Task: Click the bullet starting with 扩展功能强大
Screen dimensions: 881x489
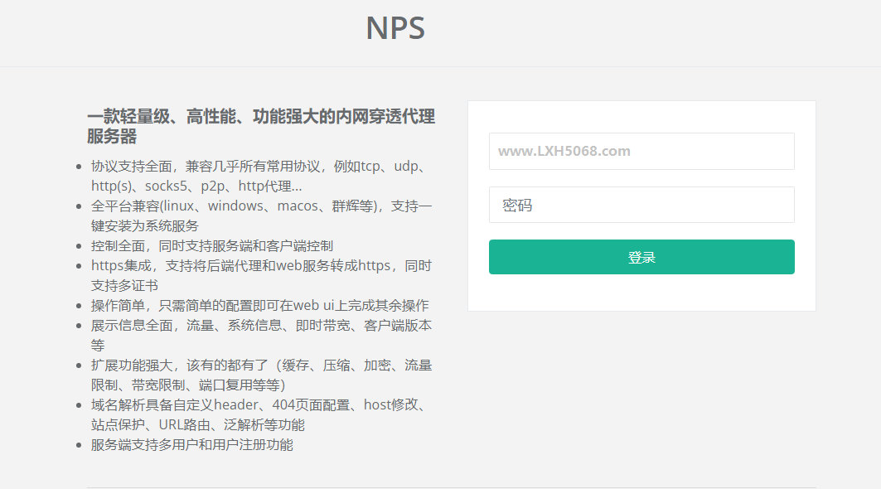Action: point(261,375)
